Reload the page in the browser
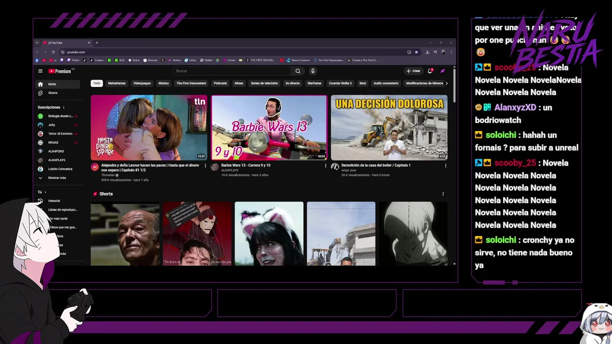The width and height of the screenshot is (612, 344). 53,52
